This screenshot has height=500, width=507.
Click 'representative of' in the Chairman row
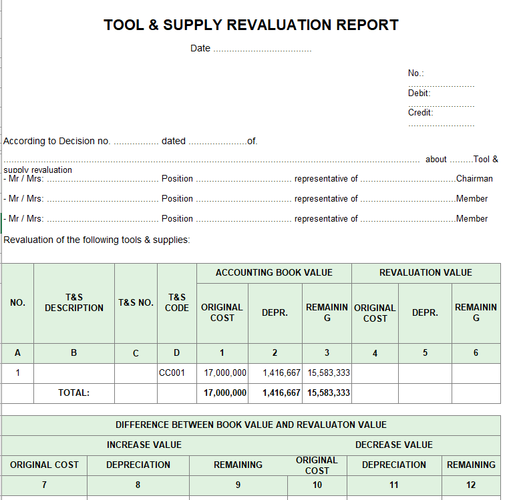pos(326,178)
